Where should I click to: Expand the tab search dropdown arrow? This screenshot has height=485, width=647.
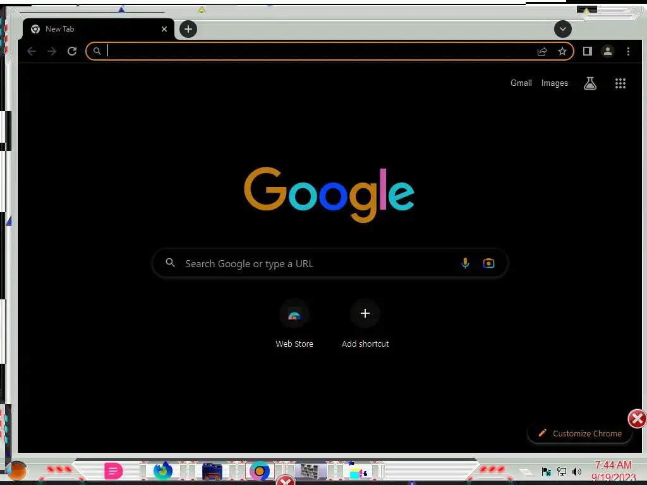(562, 29)
